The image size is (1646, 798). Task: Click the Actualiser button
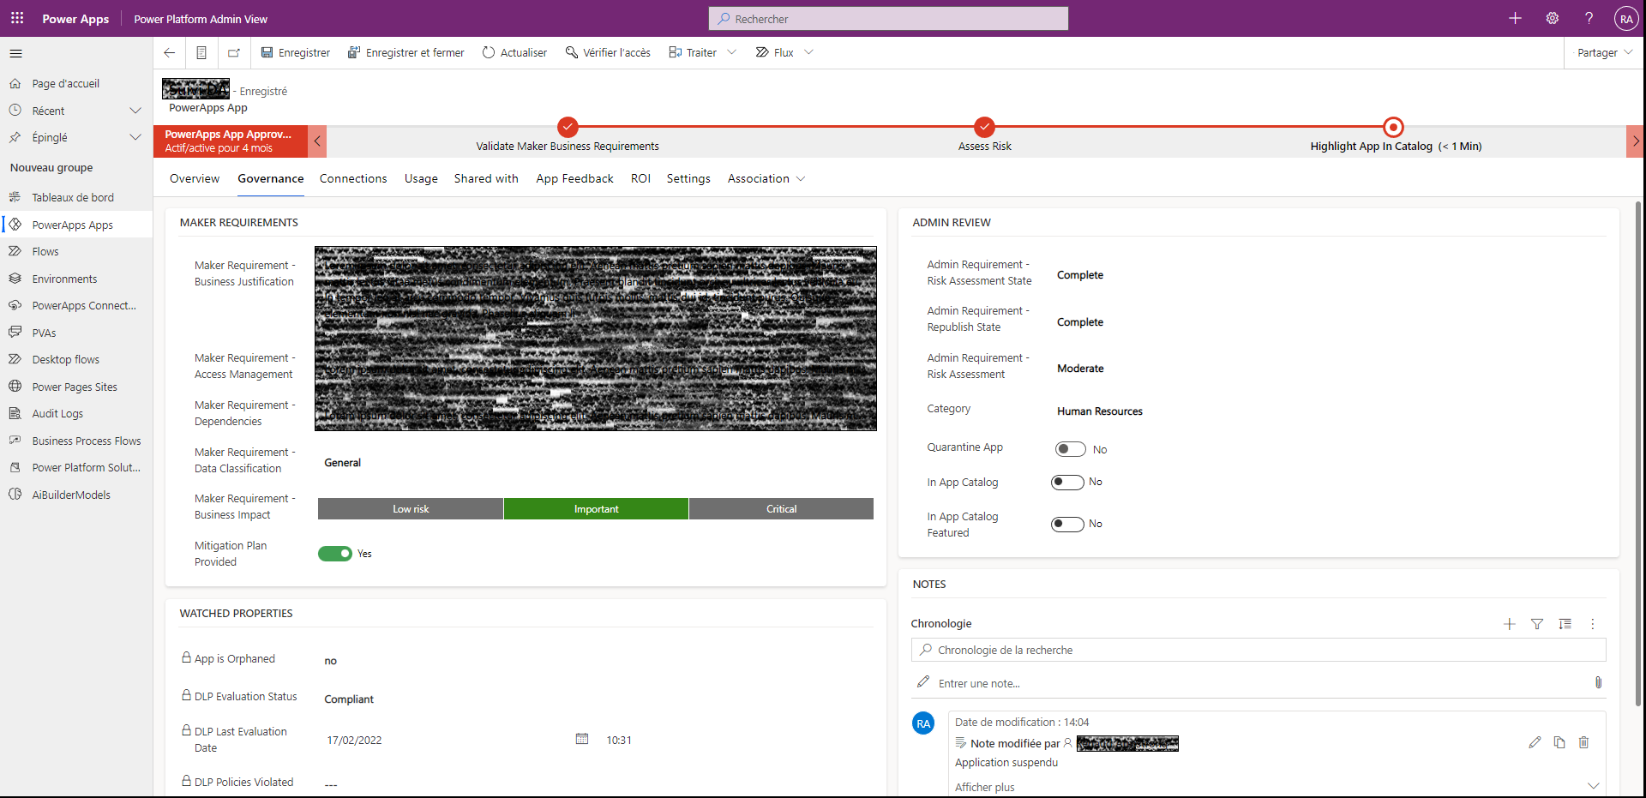(514, 52)
